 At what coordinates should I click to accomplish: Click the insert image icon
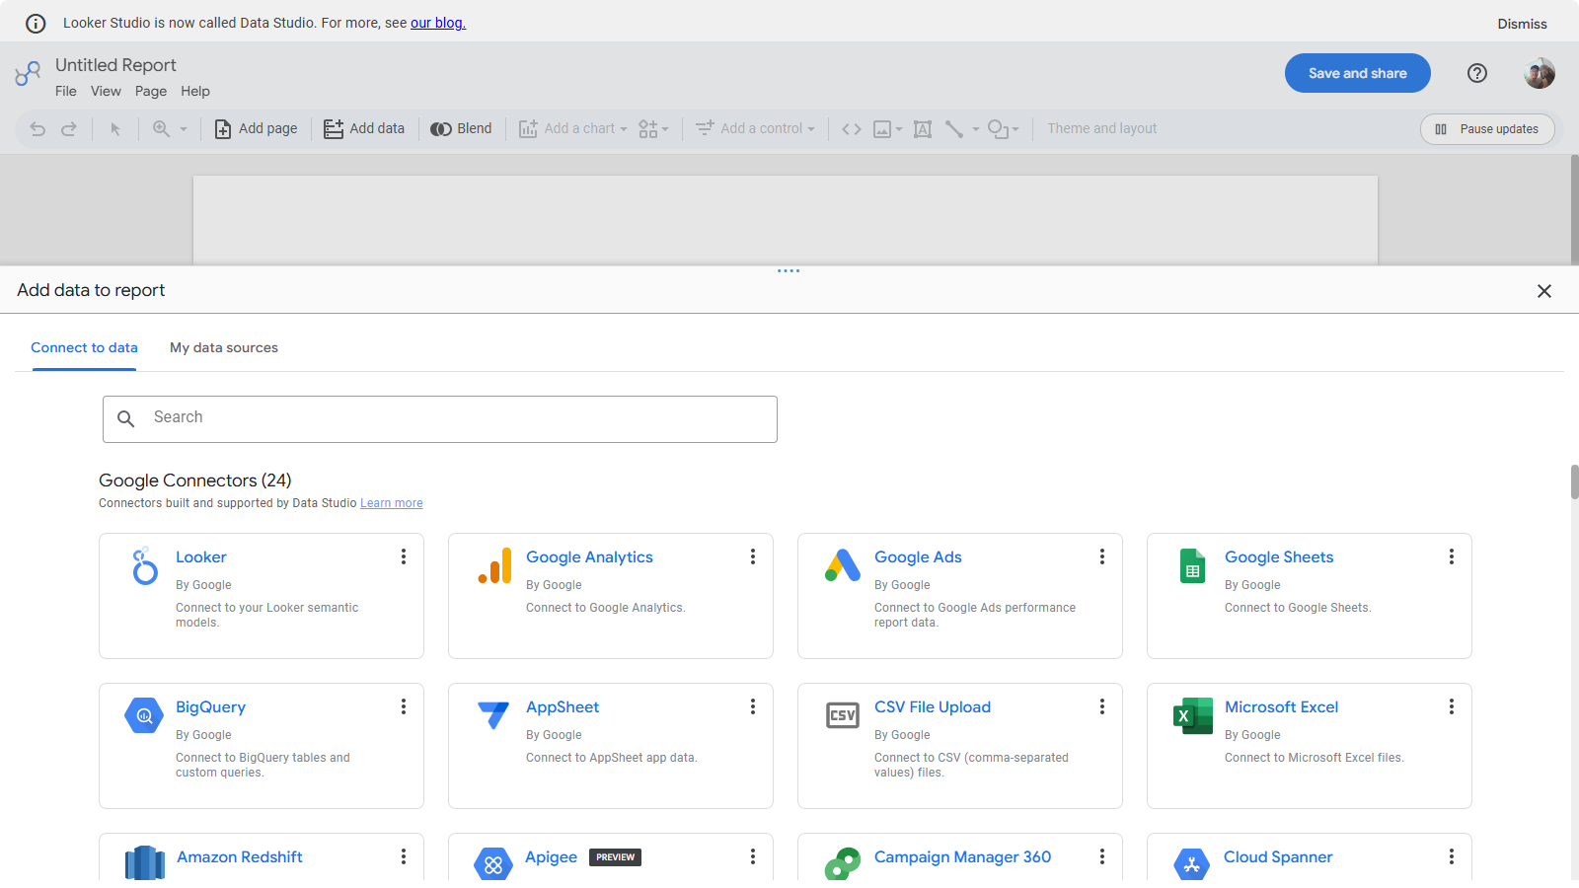pos(882,129)
